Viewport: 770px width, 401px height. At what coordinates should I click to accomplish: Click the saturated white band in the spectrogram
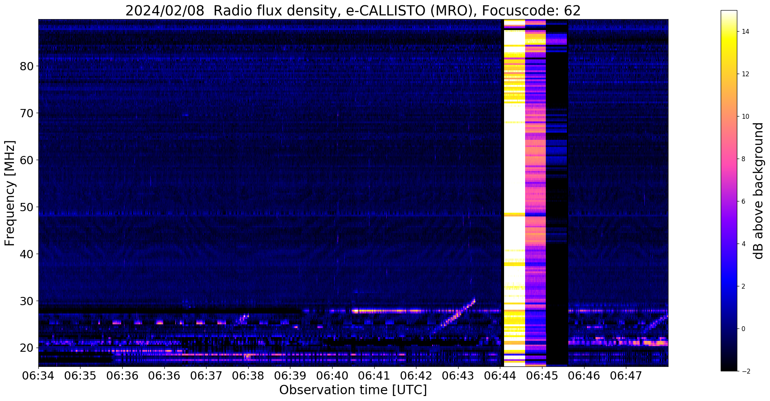(x=514, y=192)
